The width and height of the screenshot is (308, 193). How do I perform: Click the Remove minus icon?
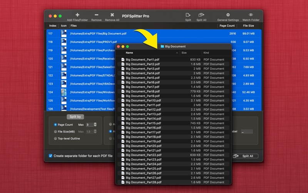tap(96, 15)
